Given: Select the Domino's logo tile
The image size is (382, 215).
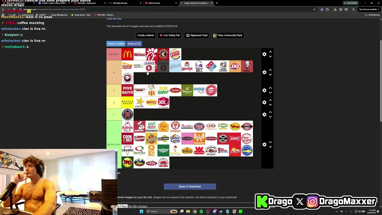Looking at the screenshot, I should (x=211, y=66).
